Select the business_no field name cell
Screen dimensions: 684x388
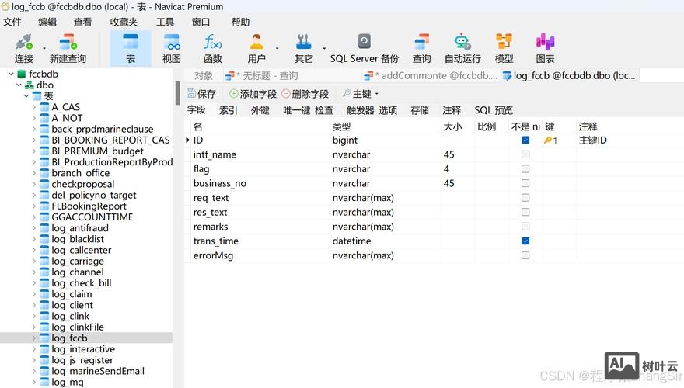click(x=220, y=184)
